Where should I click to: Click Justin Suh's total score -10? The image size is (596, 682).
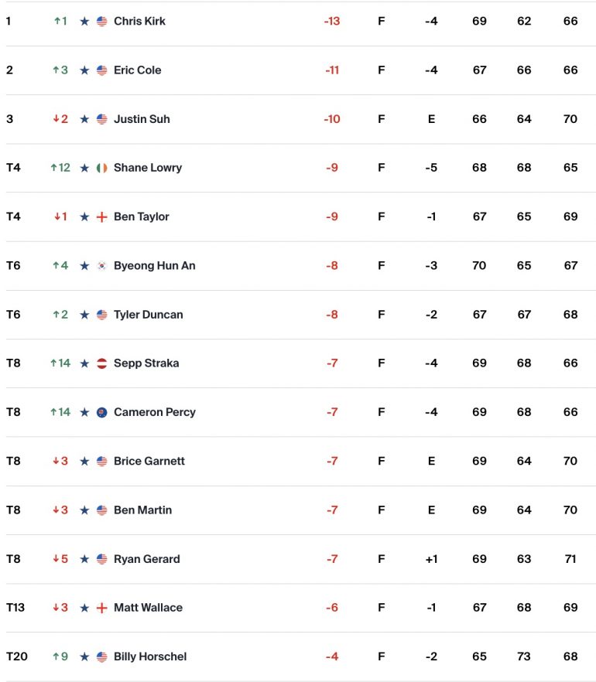pos(332,119)
